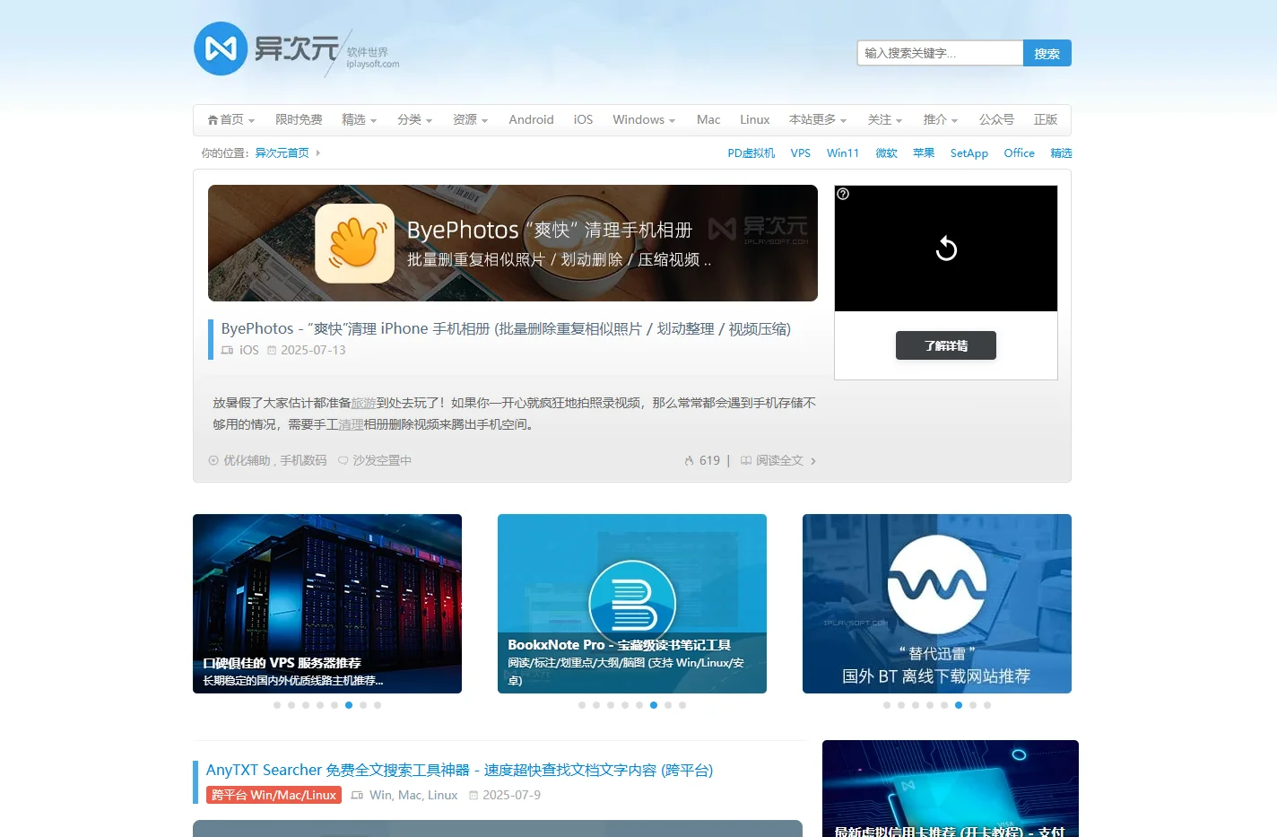Open the SetApp quick link
This screenshot has width=1277, height=837.
coord(969,153)
